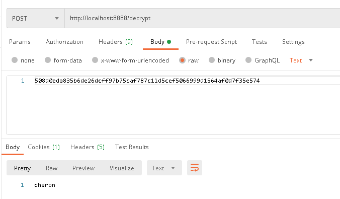Open the Pre-request Script tab

click(x=211, y=42)
